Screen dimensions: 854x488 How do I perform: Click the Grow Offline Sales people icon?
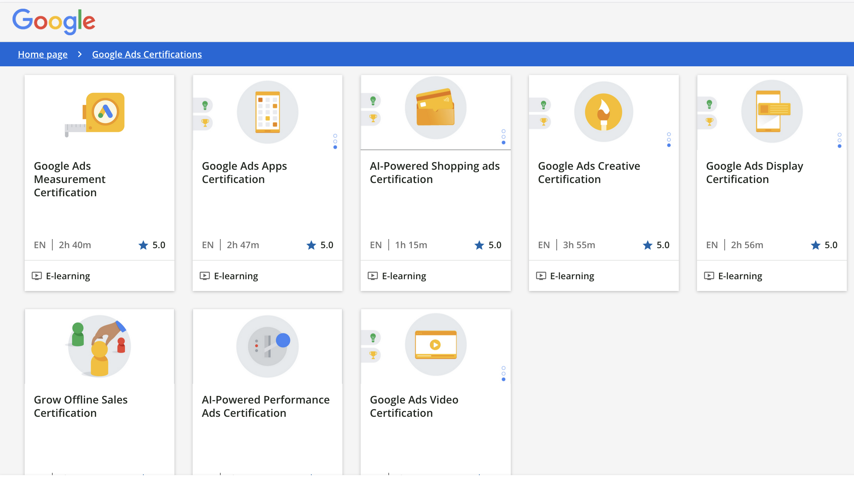pos(99,346)
